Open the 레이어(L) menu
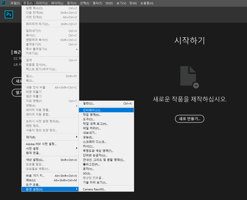This screenshot has width=247, height=200. (x=57, y=3)
